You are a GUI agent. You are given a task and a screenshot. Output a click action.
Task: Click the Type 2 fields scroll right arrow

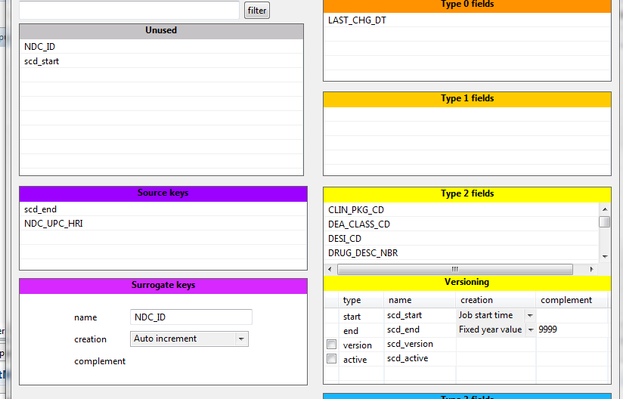tap(591, 269)
